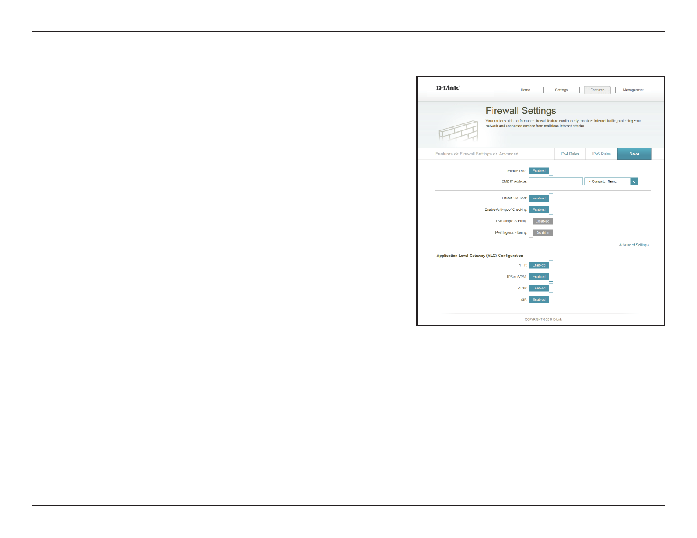Toggle the PPTP ALG switch

[x=540, y=265]
